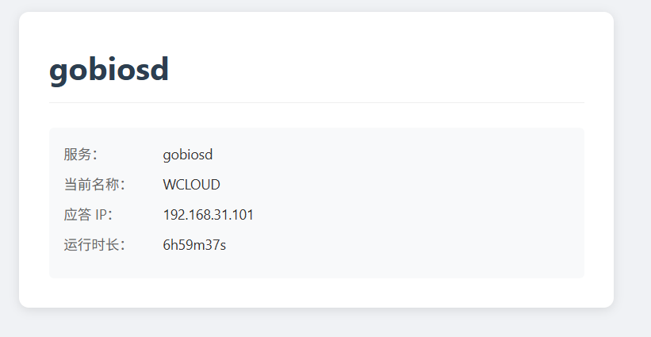This screenshot has width=651, height=337.
Task: Click the 6h part of the uptime
Action: coord(171,245)
